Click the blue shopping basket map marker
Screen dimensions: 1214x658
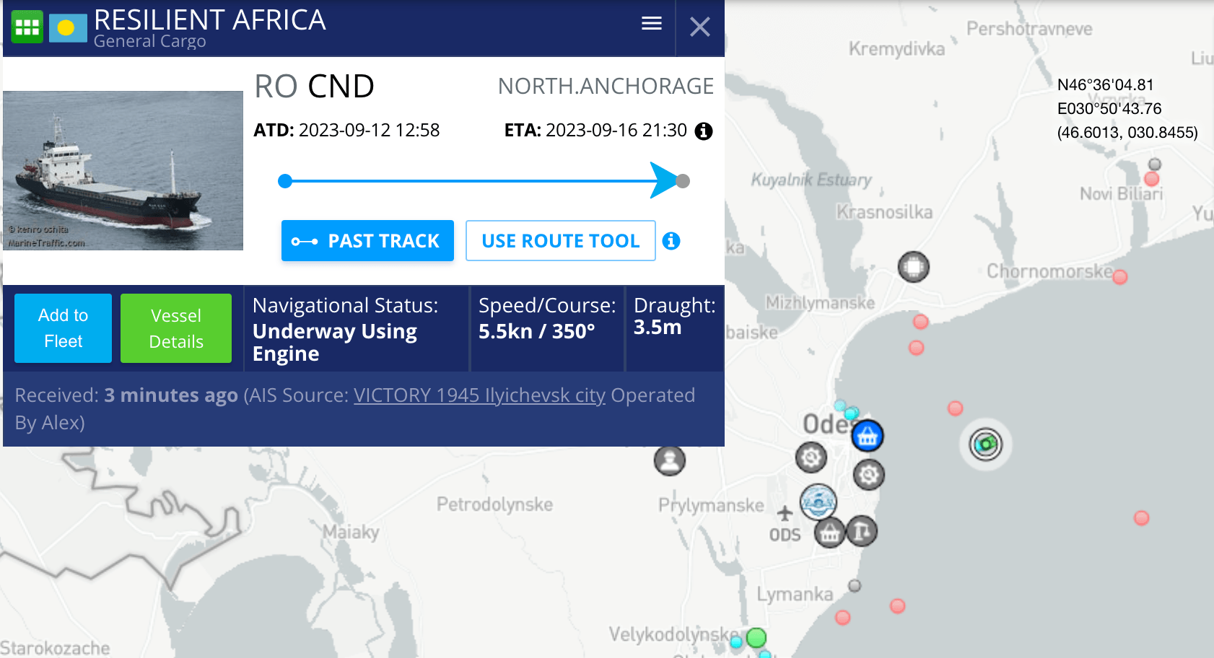click(867, 436)
